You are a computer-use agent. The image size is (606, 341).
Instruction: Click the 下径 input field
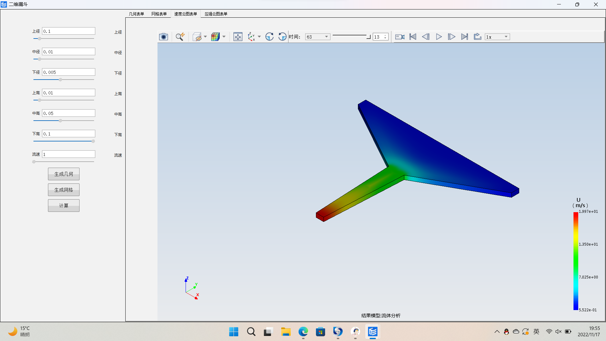[68, 72]
